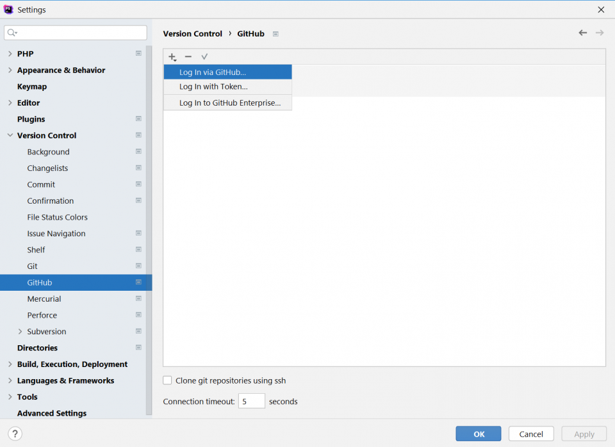Choose Log In to GitHub Enterprise option
The image size is (615, 447).
coord(228,102)
